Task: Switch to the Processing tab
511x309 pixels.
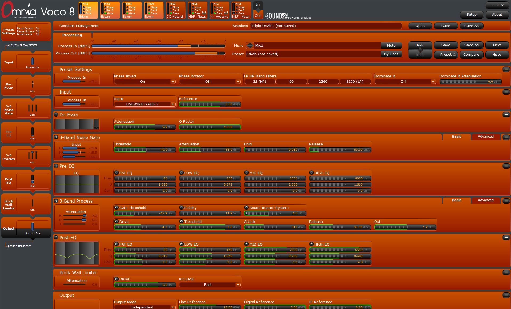Action: [x=72, y=35]
